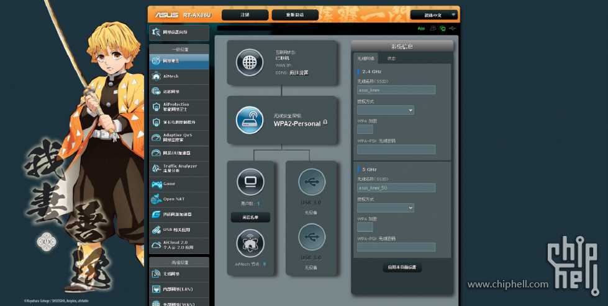Screen dimensions: 608x306
Task: Click the client list button below 用户数
Action: point(250,217)
